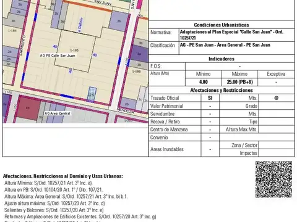This screenshot has height=222, width=297.
Task: Click the 'Impactos' label
Action: (249, 153)
